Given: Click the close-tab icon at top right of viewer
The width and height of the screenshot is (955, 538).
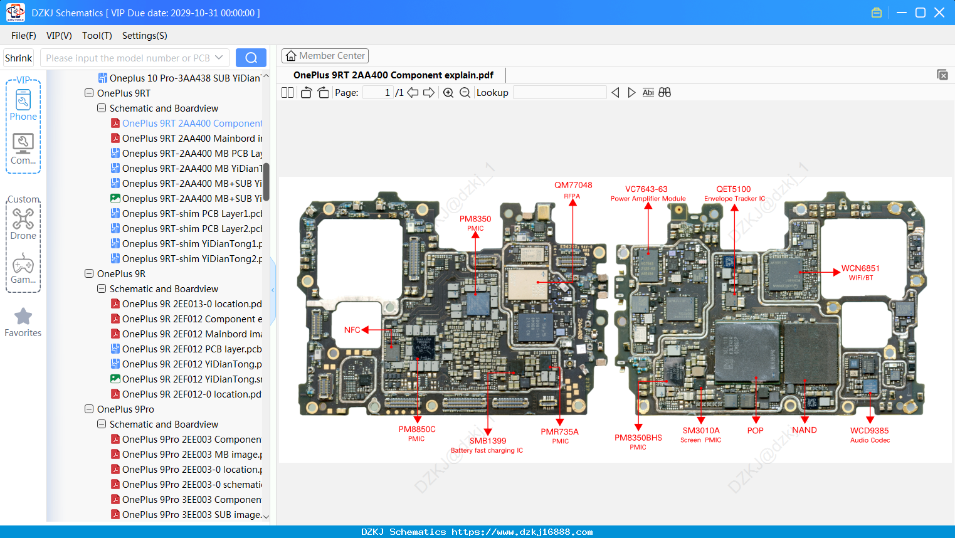Looking at the screenshot, I should (x=942, y=75).
